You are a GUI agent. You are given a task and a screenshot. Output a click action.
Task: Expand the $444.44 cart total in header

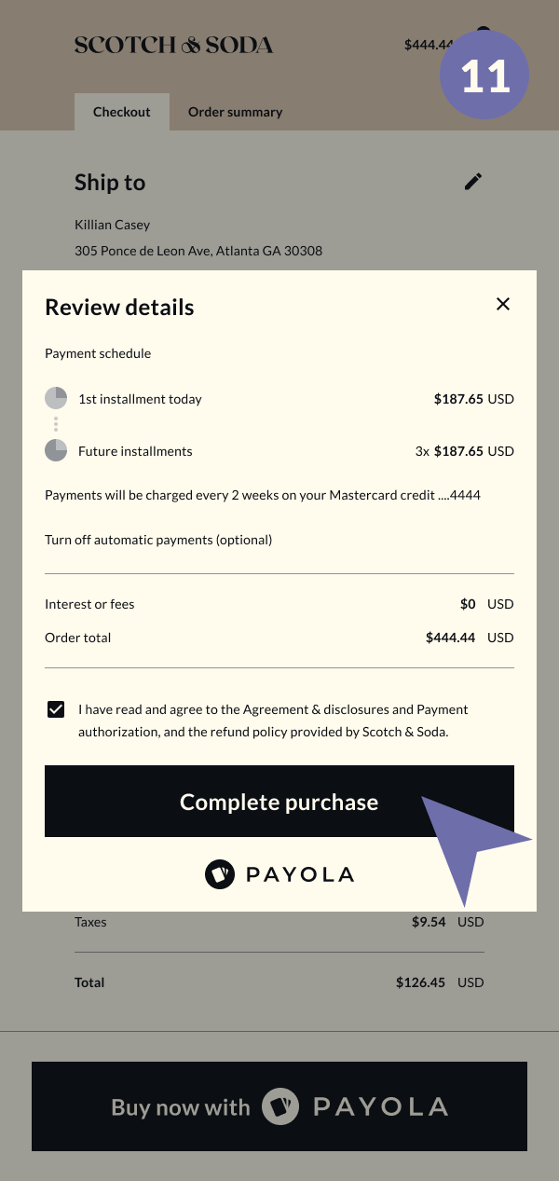tap(428, 45)
